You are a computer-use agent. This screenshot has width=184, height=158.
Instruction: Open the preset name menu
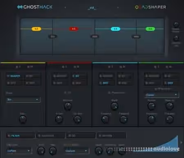click(x=92, y=8)
